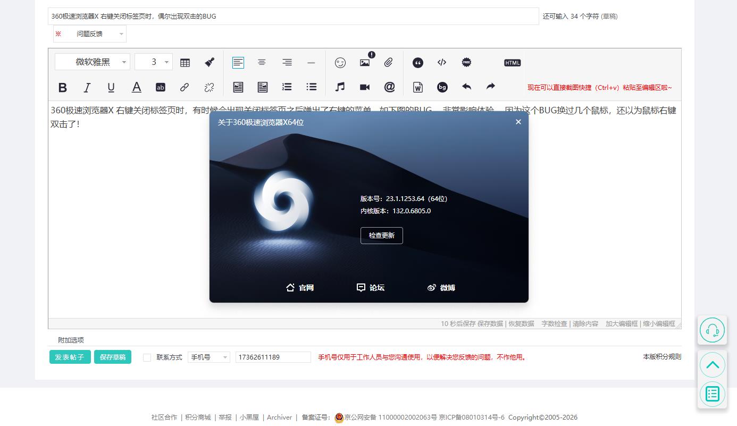Float image right of text
The image size is (737, 426).
[263, 87]
